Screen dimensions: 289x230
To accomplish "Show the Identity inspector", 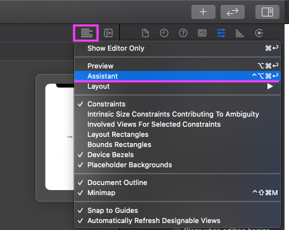I will pyautogui.click(x=202, y=33).
